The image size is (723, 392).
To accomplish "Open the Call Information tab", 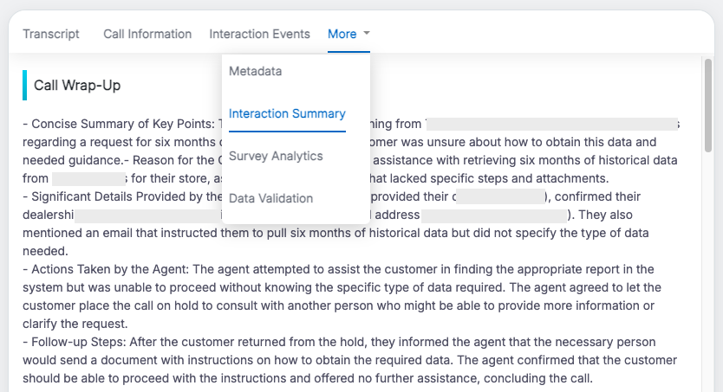I will pyautogui.click(x=147, y=34).
